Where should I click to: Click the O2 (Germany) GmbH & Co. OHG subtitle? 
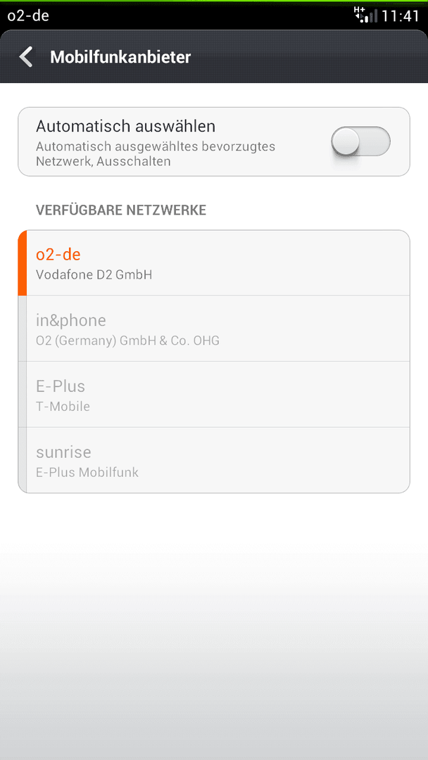click(127, 341)
